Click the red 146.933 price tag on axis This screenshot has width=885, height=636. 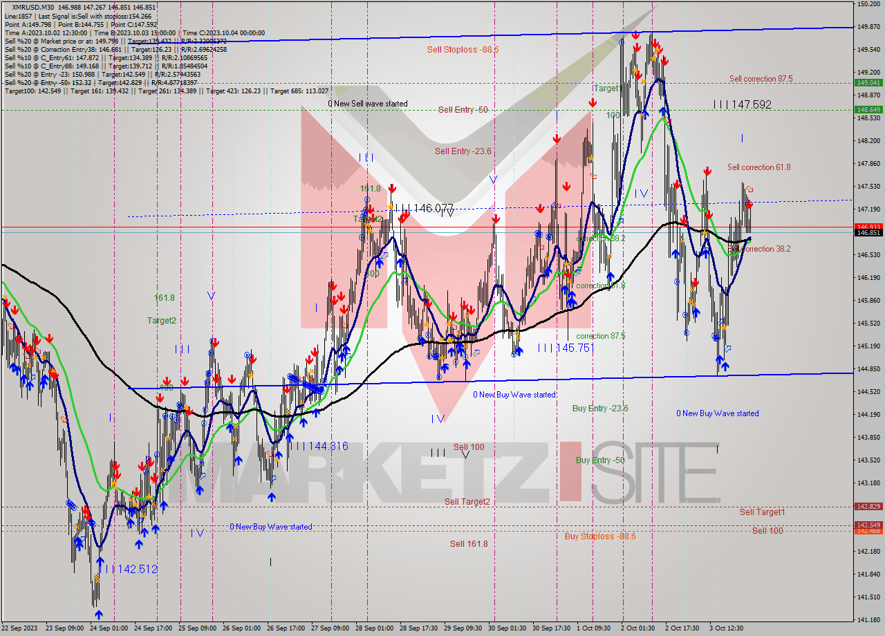pyautogui.click(x=868, y=227)
